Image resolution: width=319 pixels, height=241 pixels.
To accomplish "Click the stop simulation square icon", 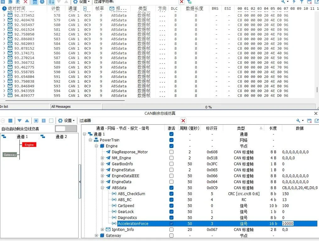I will tap(10, 121).
